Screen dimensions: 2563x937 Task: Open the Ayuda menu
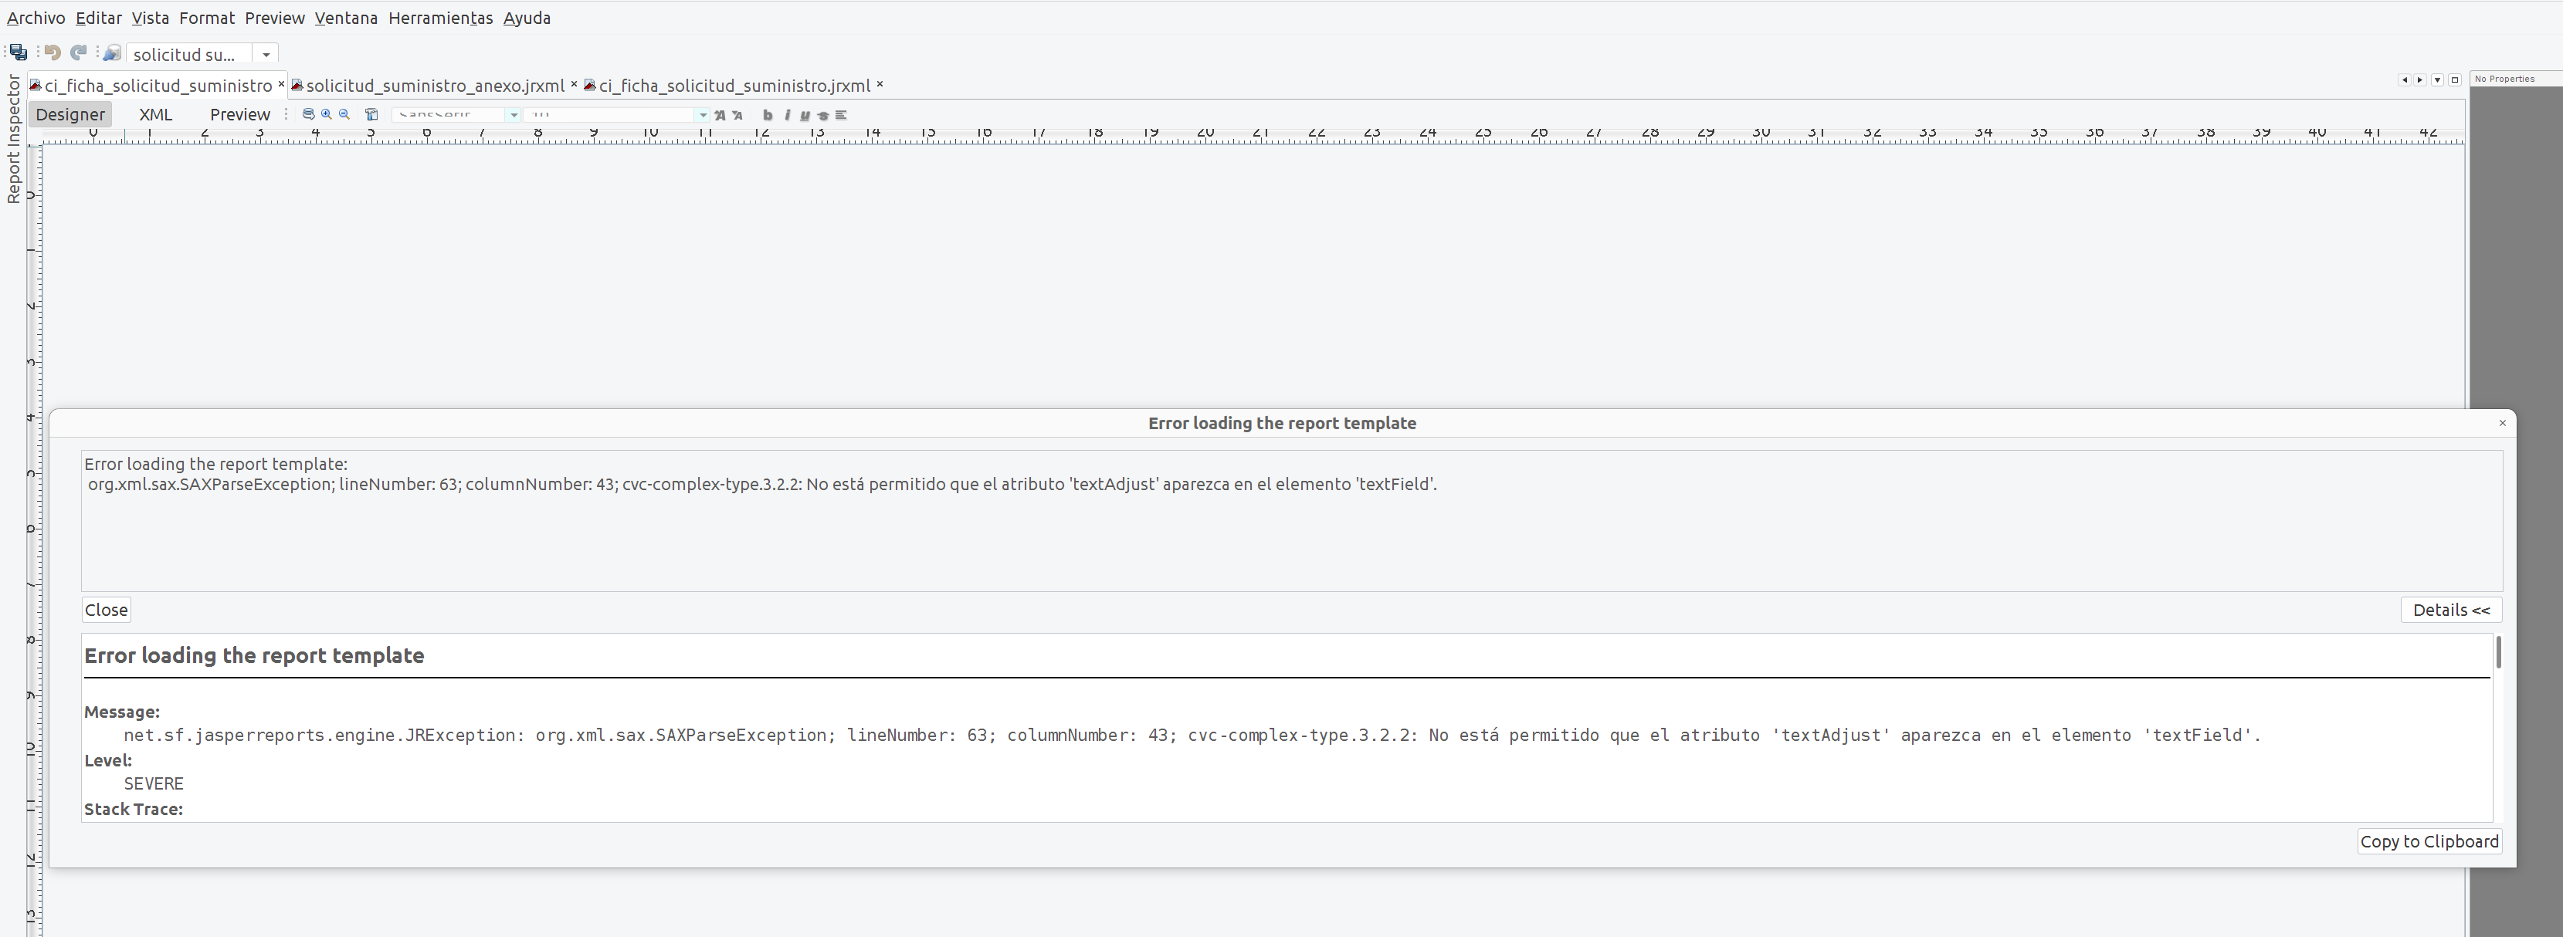(527, 18)
